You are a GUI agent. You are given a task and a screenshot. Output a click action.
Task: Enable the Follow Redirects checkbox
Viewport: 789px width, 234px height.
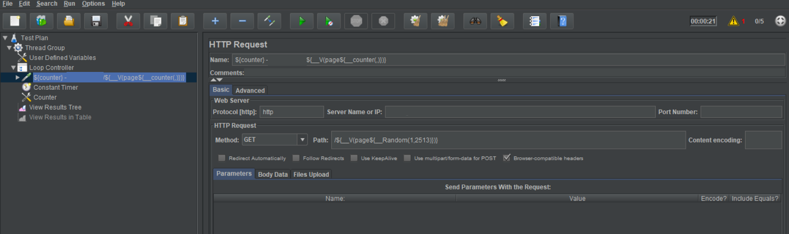point(296,158)
